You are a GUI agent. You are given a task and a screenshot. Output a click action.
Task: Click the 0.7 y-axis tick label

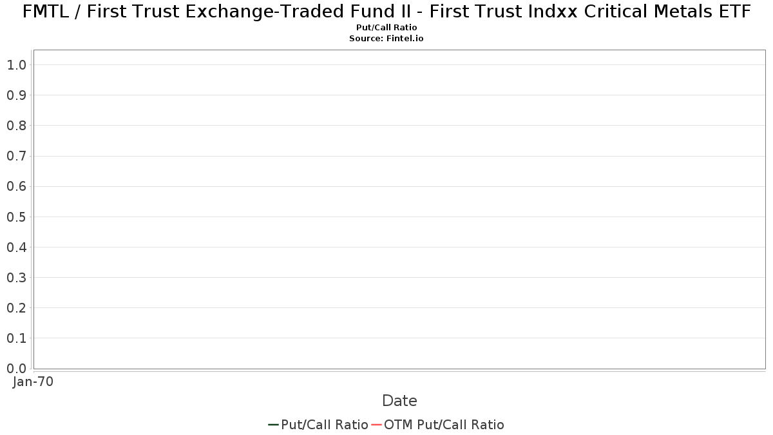(16, 156)
